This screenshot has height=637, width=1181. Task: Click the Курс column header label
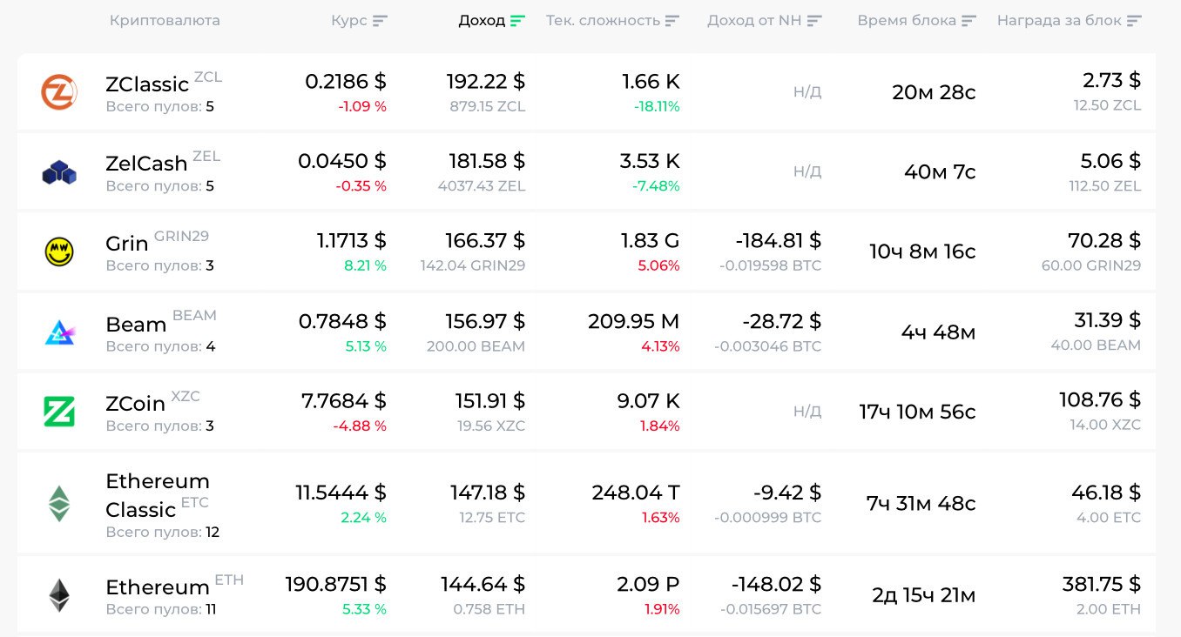(349, 21)
